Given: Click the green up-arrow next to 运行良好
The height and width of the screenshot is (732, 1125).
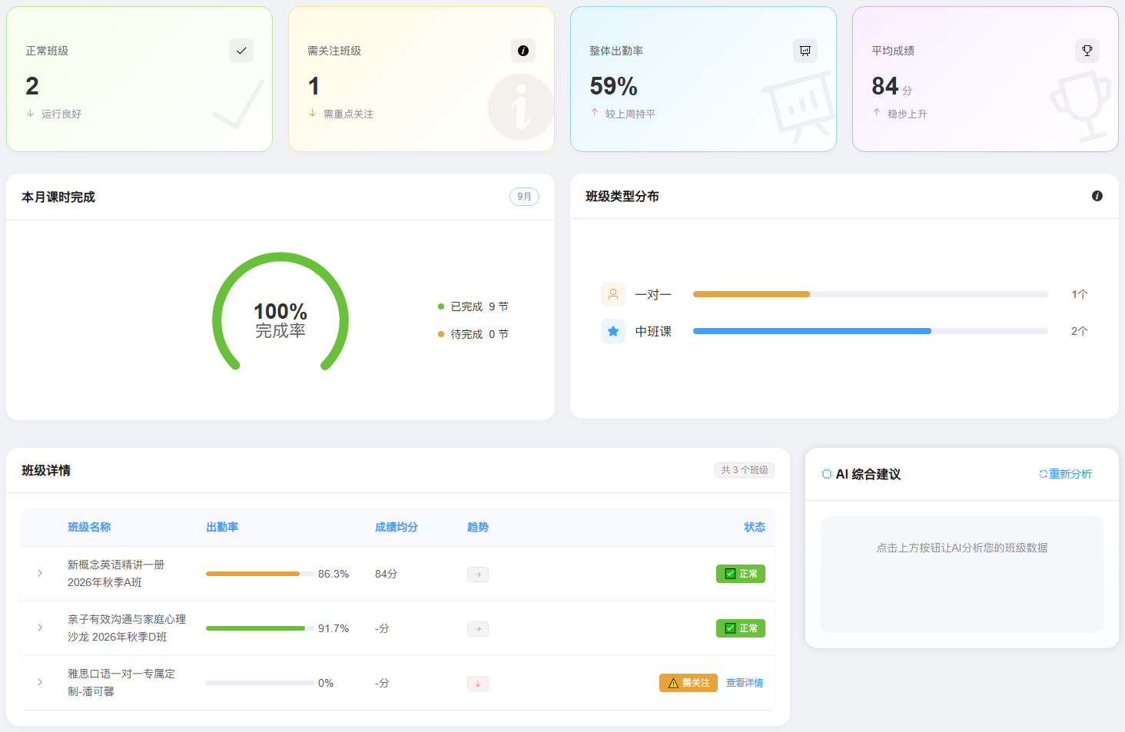Looking at the screenshot, I should [31, 113].
